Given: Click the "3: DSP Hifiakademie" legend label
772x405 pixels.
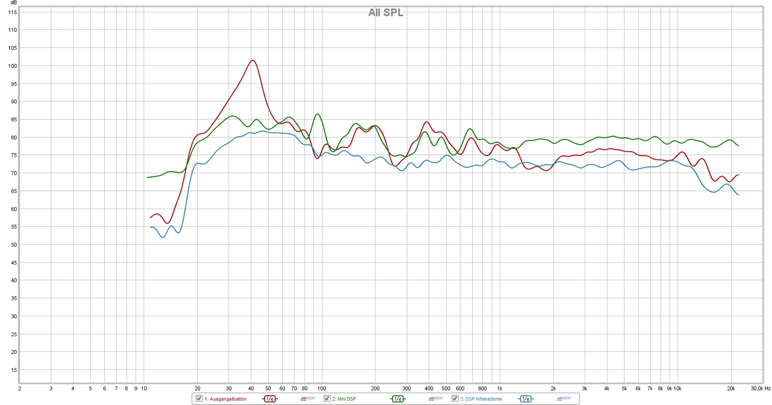Looking at the screenshot, I should (481, 399).
